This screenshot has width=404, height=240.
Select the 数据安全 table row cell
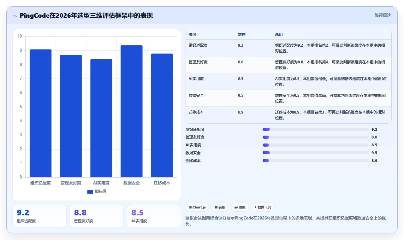[196, 96]
